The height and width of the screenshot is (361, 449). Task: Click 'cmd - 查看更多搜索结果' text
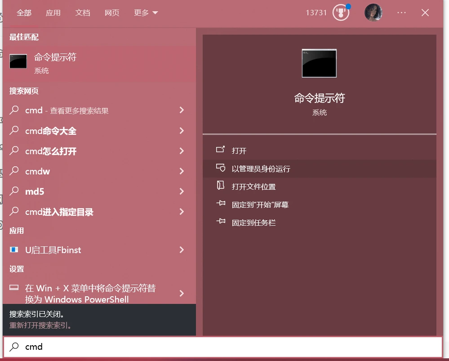[67, 111]
